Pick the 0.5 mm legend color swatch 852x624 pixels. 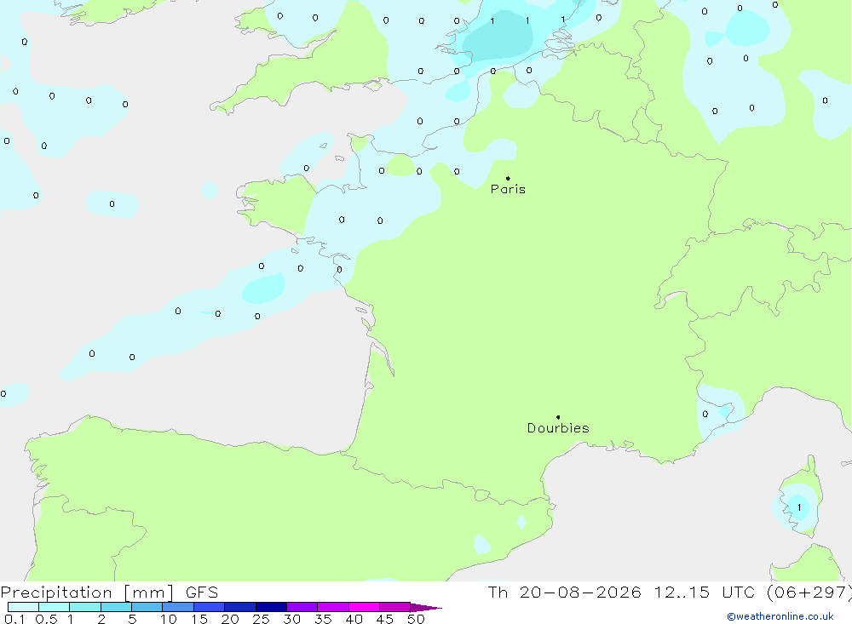point(55,607)
